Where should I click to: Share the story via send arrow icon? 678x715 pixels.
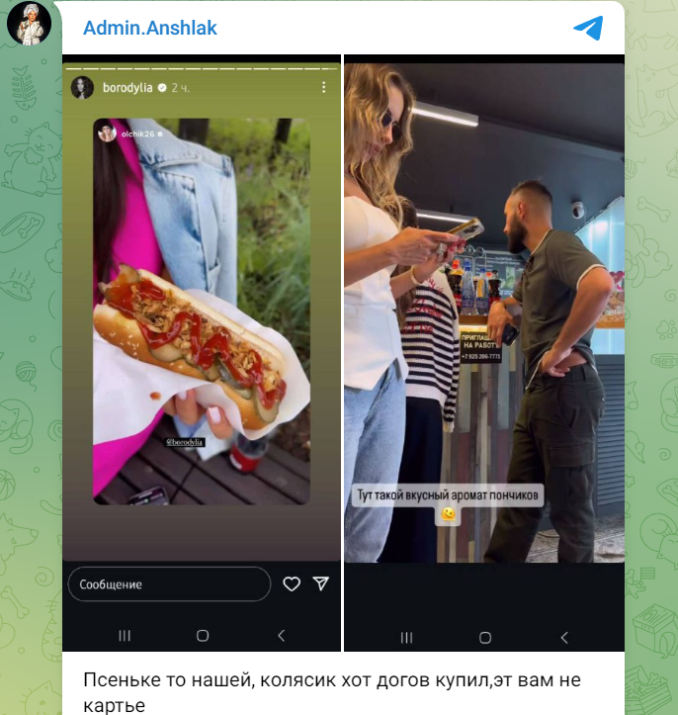click(x=321, y=583)
